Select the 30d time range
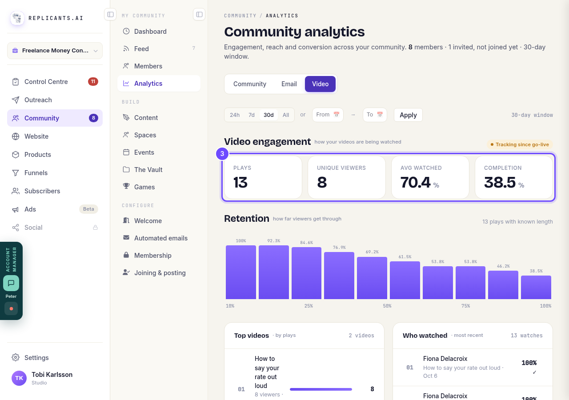The height and width of the screenshot is (400, 569). click(x=268, y=115)
